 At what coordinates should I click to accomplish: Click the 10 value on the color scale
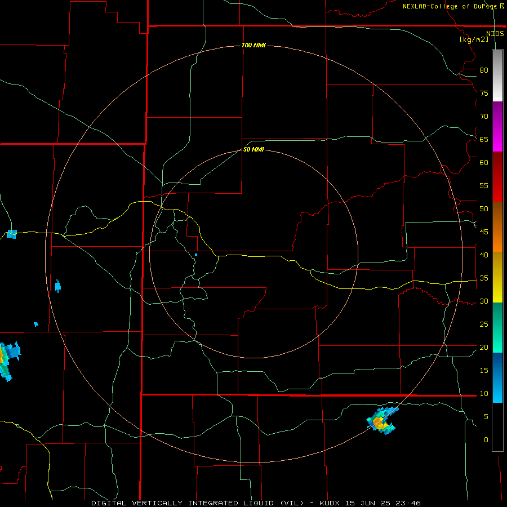point(484,394)
